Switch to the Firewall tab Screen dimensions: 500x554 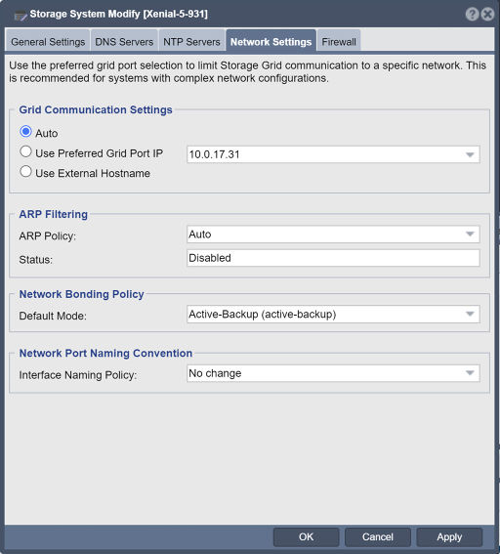click(339, 42)
